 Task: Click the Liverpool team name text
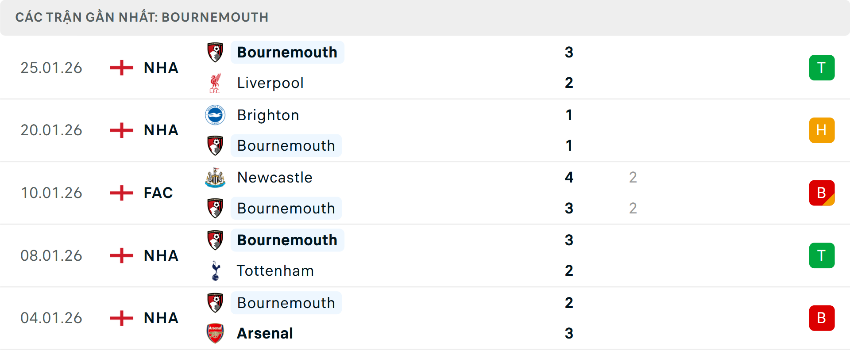point(270,83)
